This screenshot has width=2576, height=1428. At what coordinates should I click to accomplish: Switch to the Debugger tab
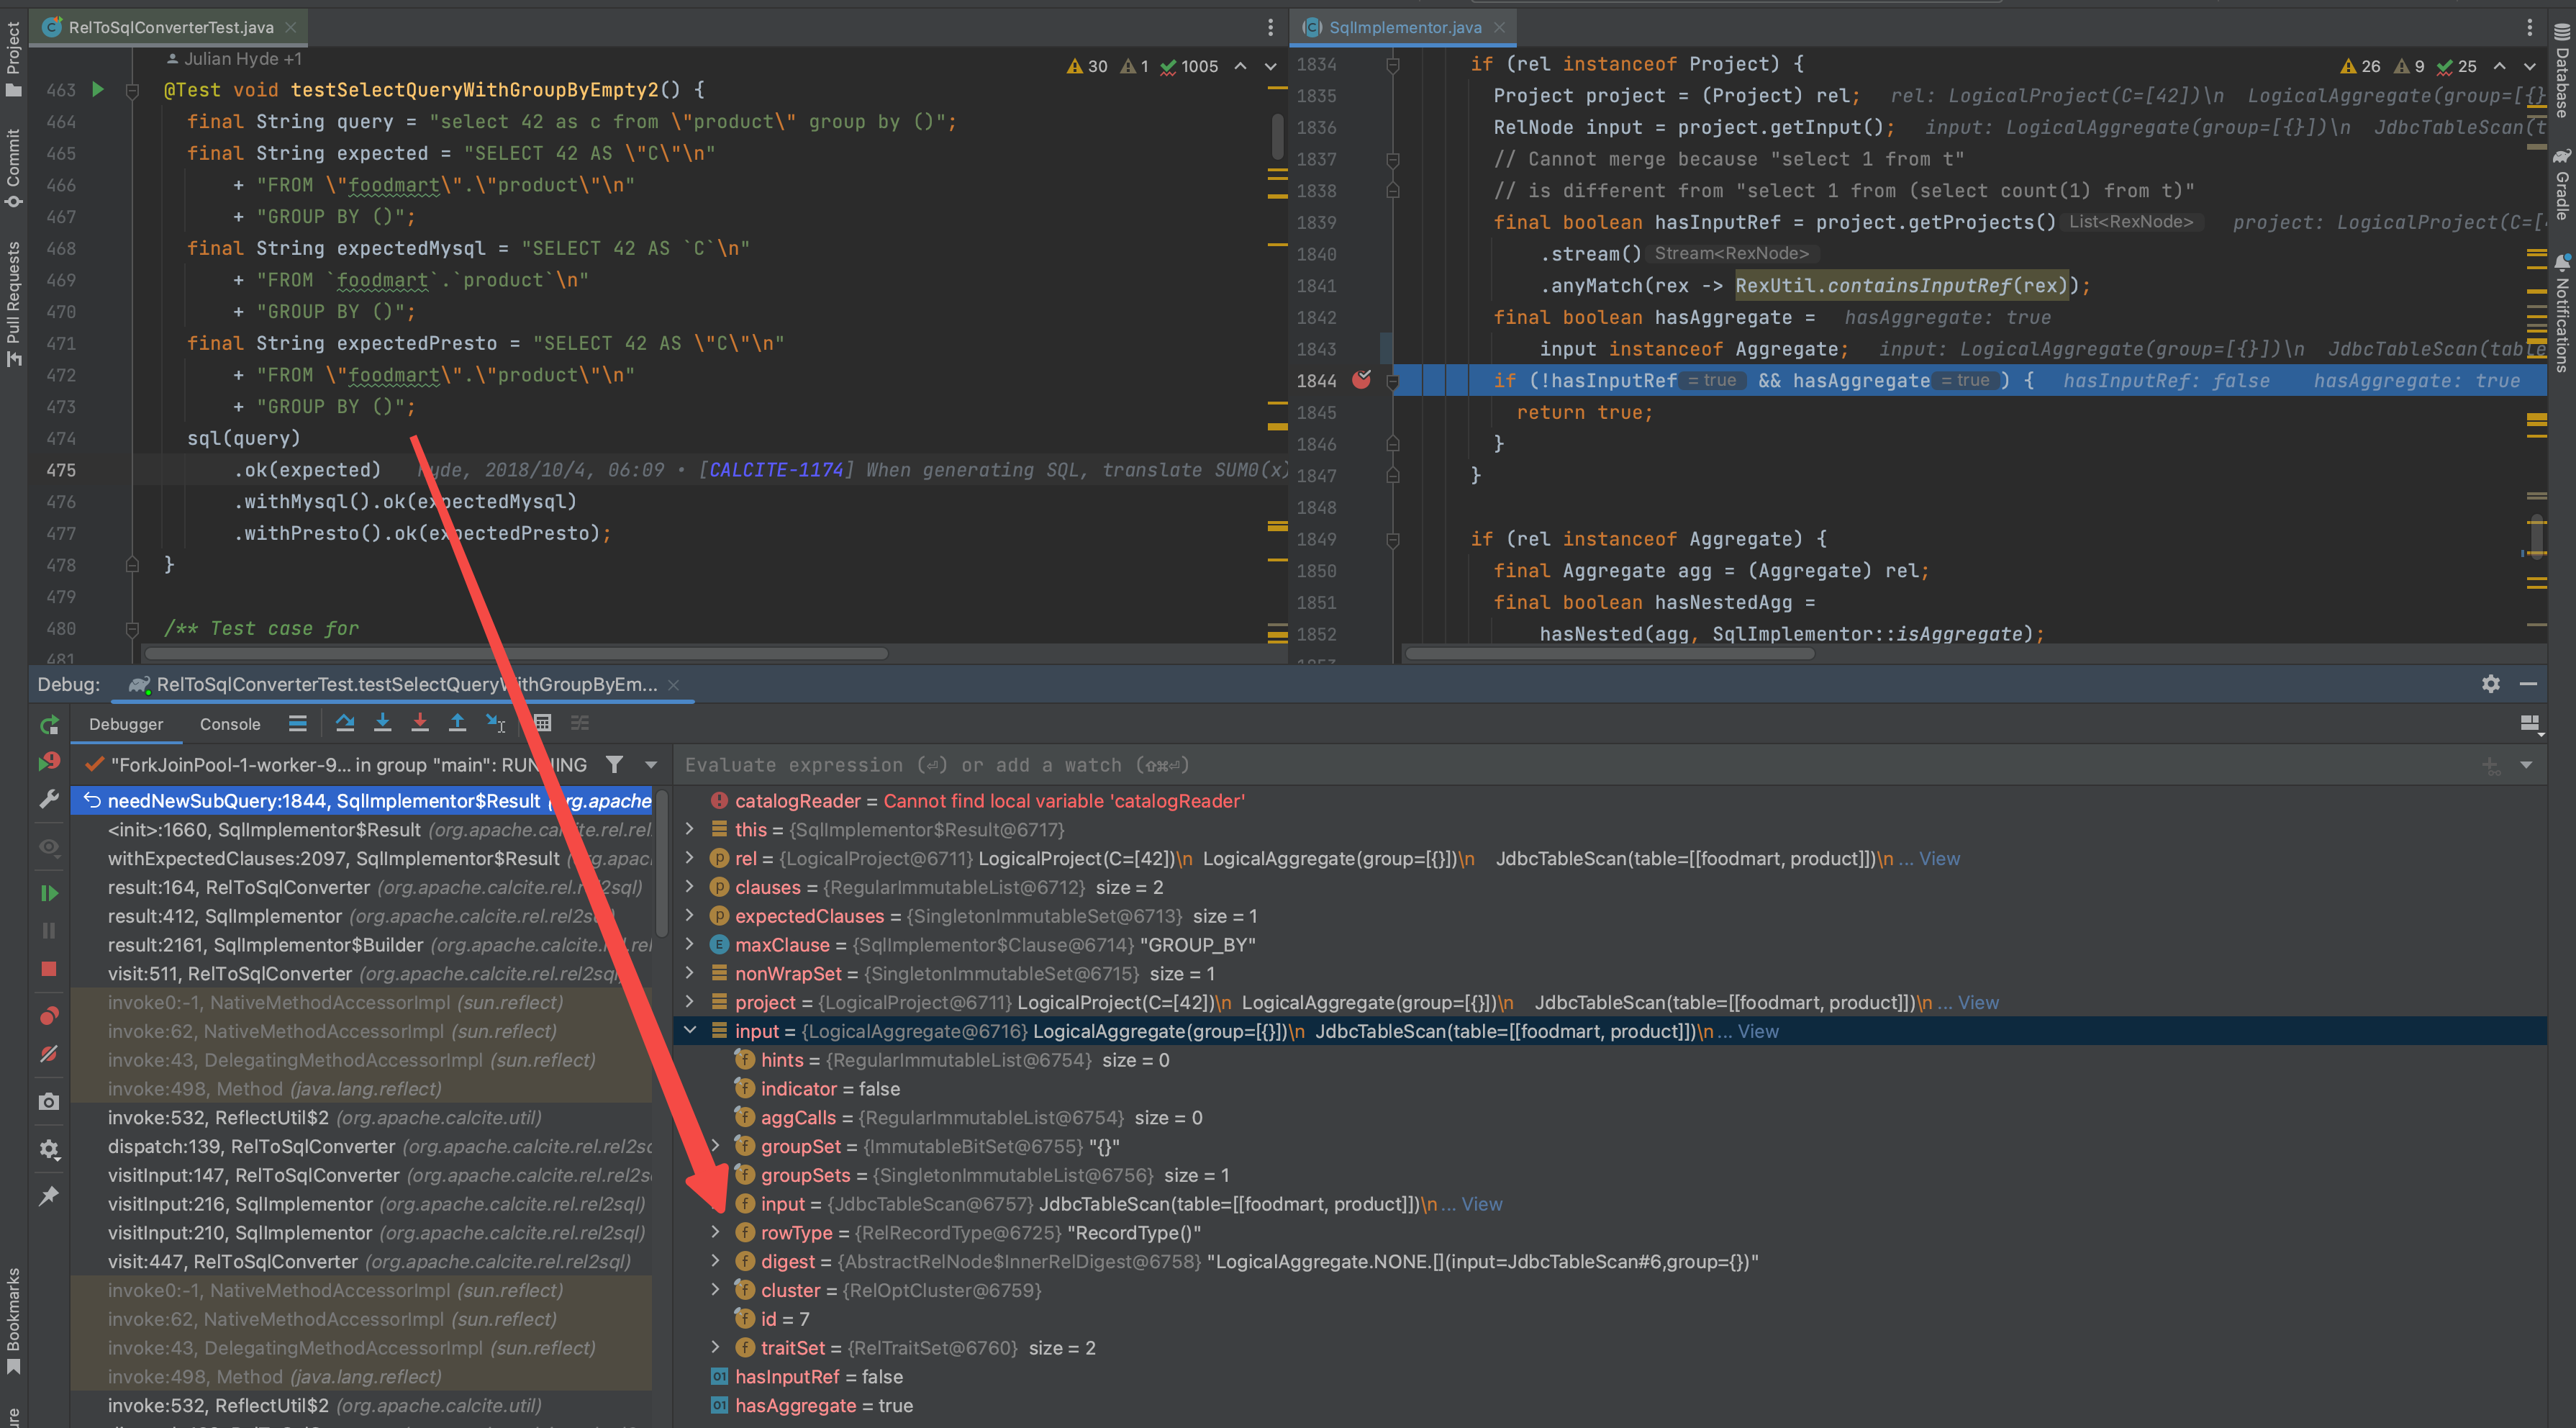coord(126,724)
